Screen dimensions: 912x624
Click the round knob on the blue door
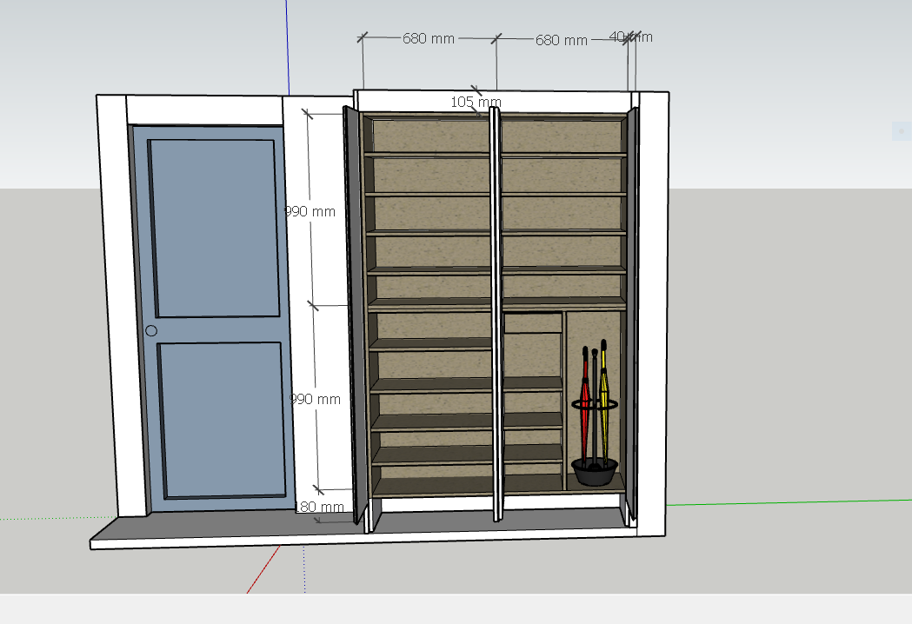click(151, 331)
